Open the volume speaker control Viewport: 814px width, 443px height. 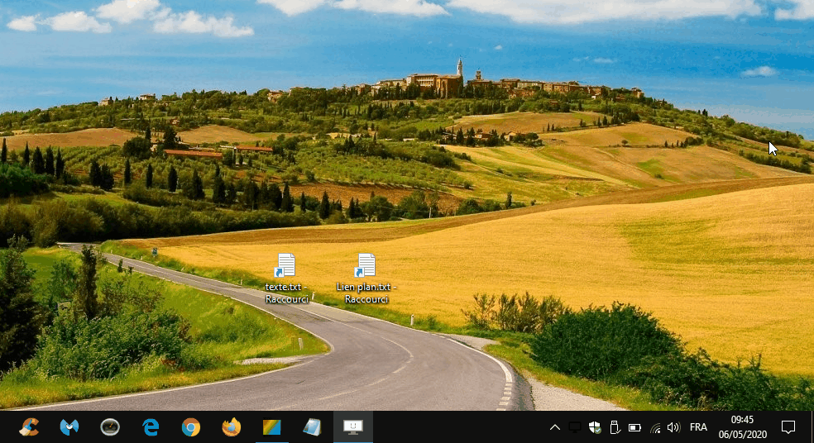673,427
